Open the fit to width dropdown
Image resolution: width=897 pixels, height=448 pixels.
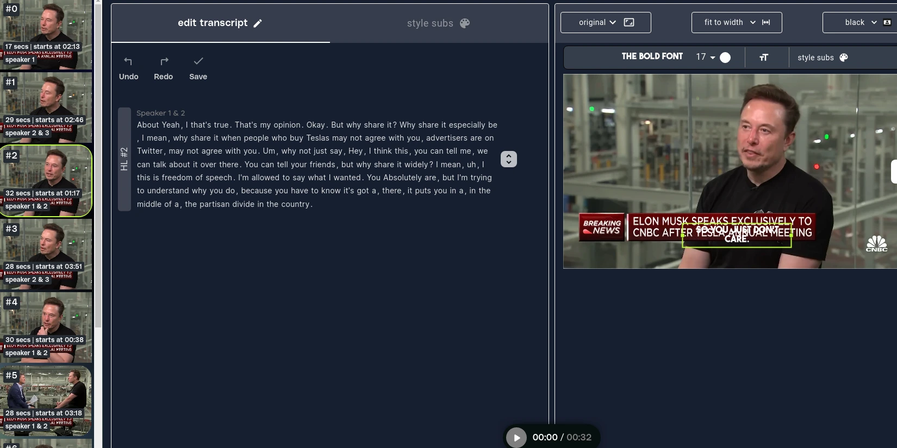coord(737,22)
